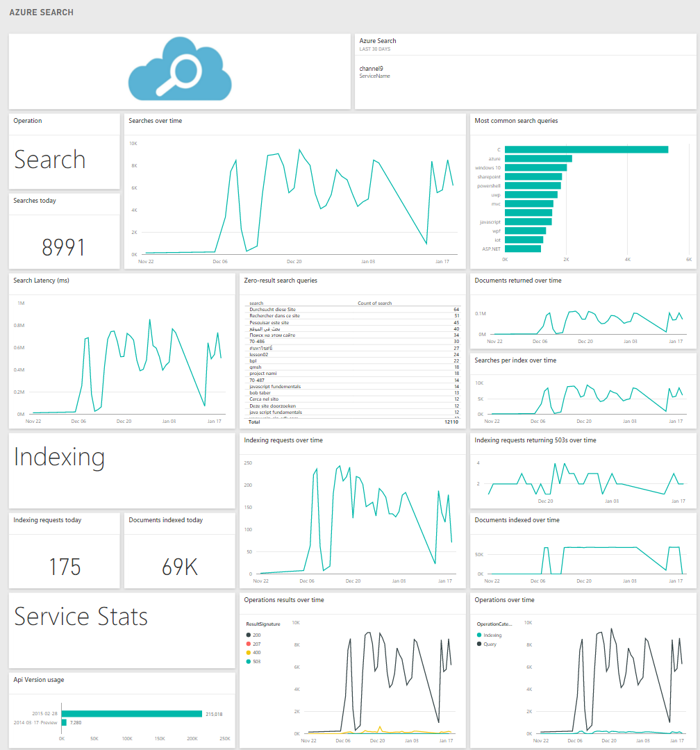Click the Total 12110 value

tap(451, 422)
